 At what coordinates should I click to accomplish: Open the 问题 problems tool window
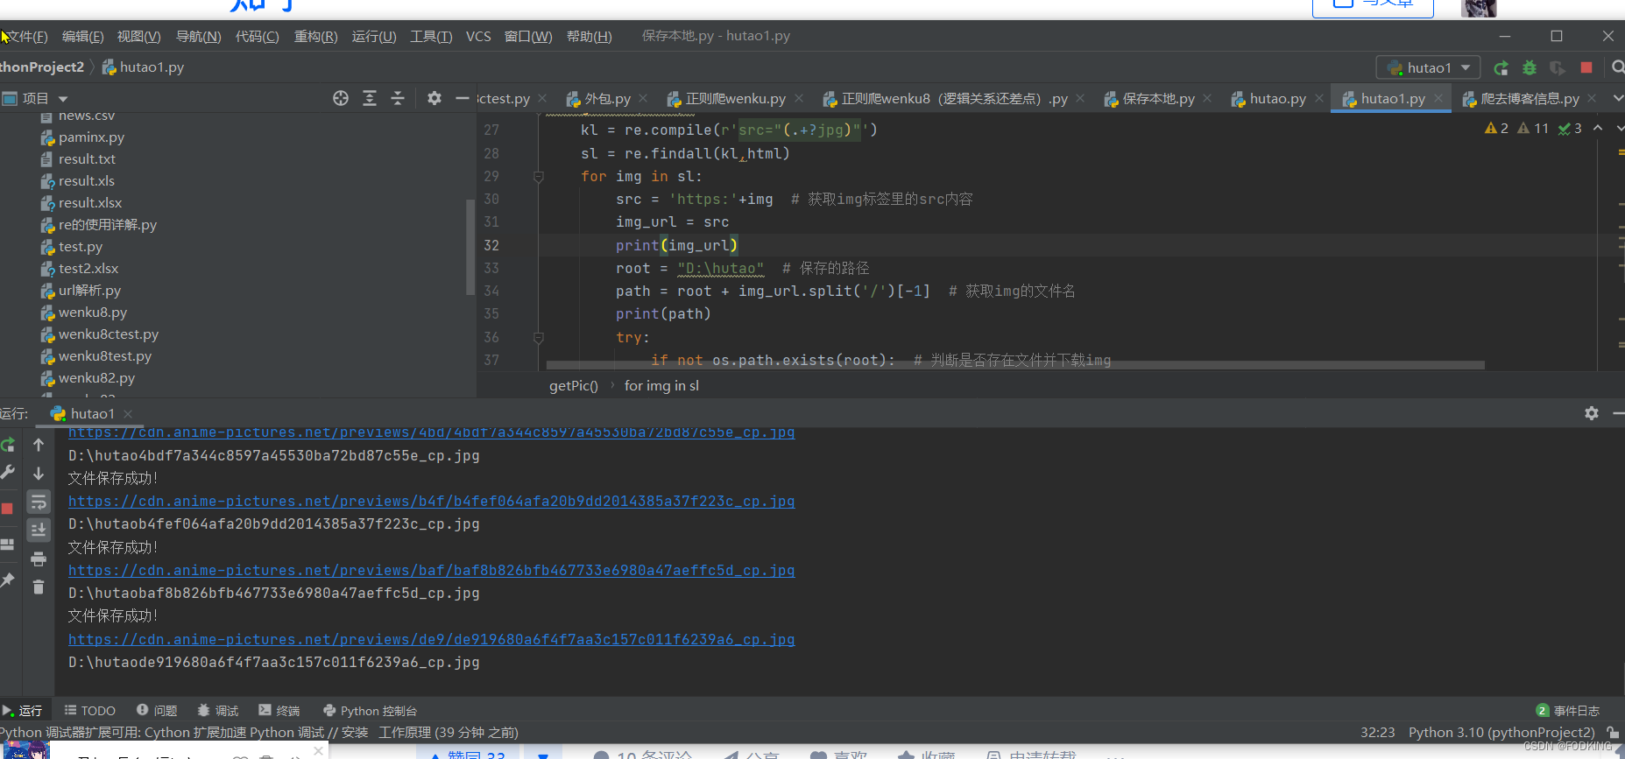[157, 711]
